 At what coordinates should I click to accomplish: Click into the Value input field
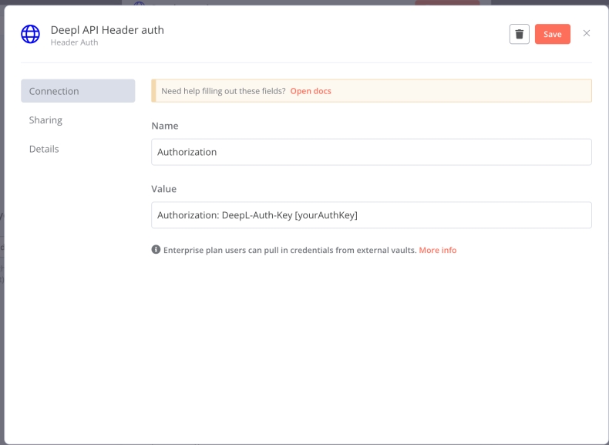click(x=371, y=215)
